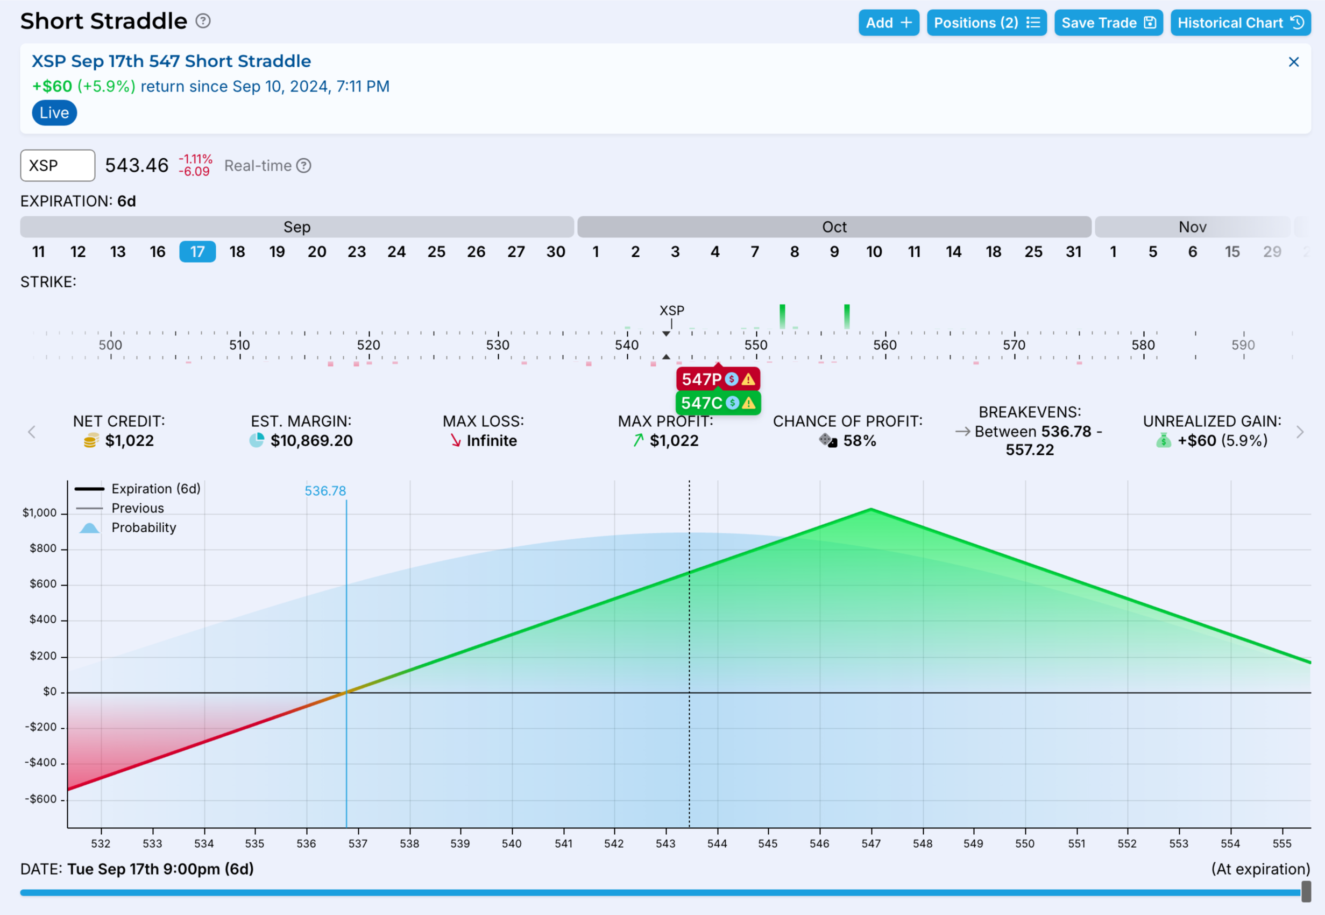Click the Add button
The width and height of the screenshot is (1325, 915).
point(889,23)
